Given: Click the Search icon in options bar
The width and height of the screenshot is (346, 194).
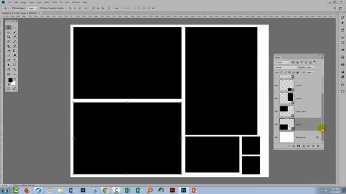Looking at the screenshot, I should coord(335,8).
